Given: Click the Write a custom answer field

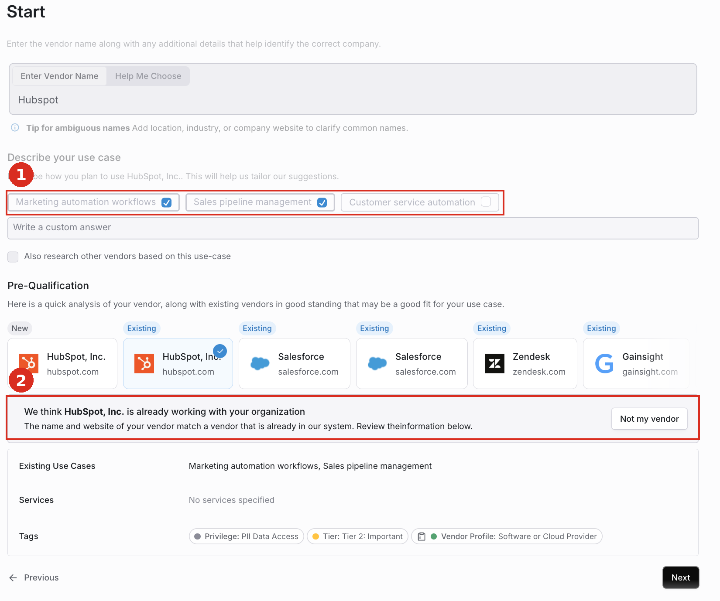Looking at the screenshot, I should tap(353, 228).
